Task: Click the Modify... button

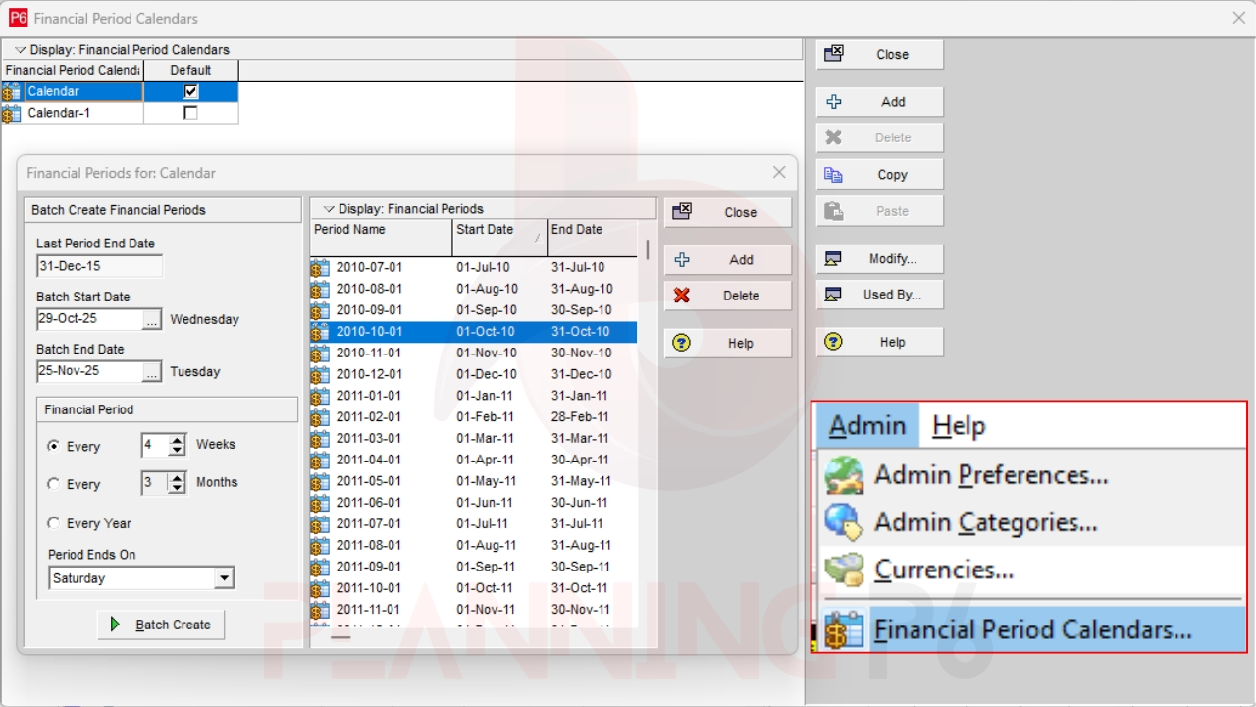Action: coord(880,259)
